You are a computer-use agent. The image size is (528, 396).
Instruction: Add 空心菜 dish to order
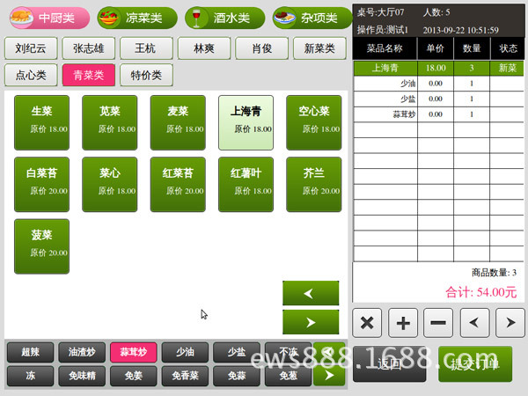pyautogui.click(x=314, y=122)
